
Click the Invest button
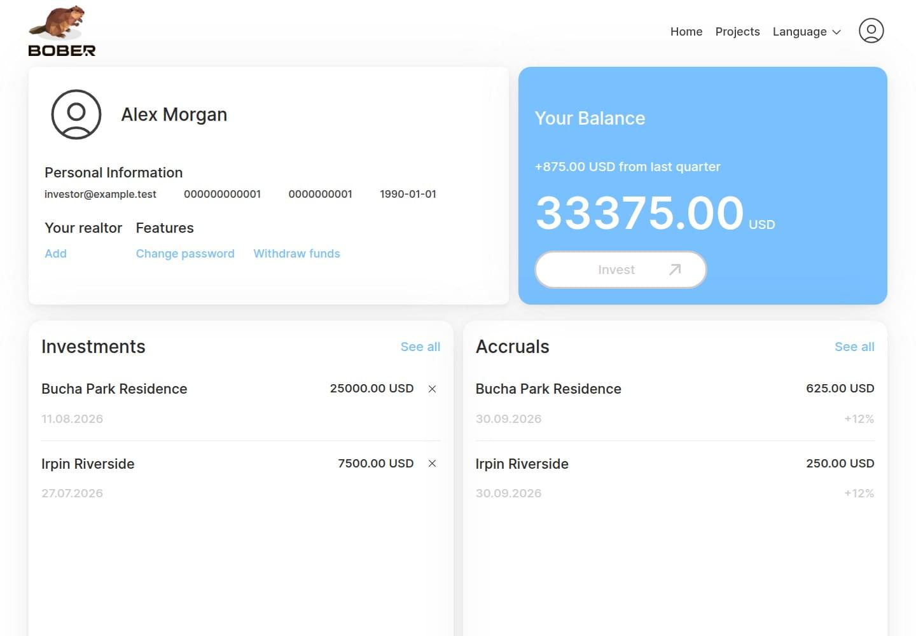point(621,270)
